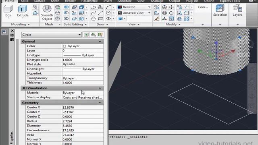Viewport: 258px width, 145px height.
Task: Click the Ellipse tool in Draw panel
Action: coord(108,19)
